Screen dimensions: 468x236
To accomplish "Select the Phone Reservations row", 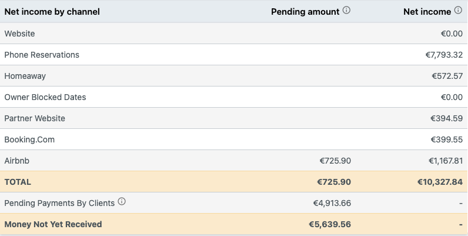I will pos(234,55).
